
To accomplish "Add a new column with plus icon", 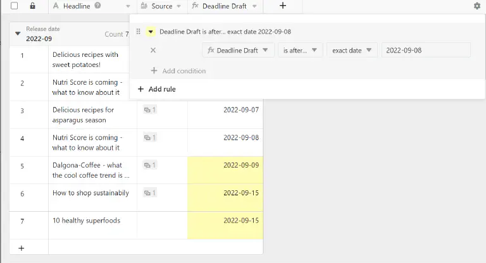I will pyautogui.click(x=283, y=6).
